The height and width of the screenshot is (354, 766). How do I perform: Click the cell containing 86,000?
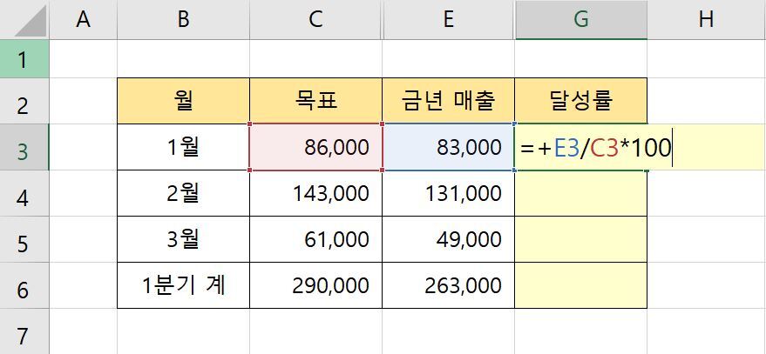coord(315,147)
